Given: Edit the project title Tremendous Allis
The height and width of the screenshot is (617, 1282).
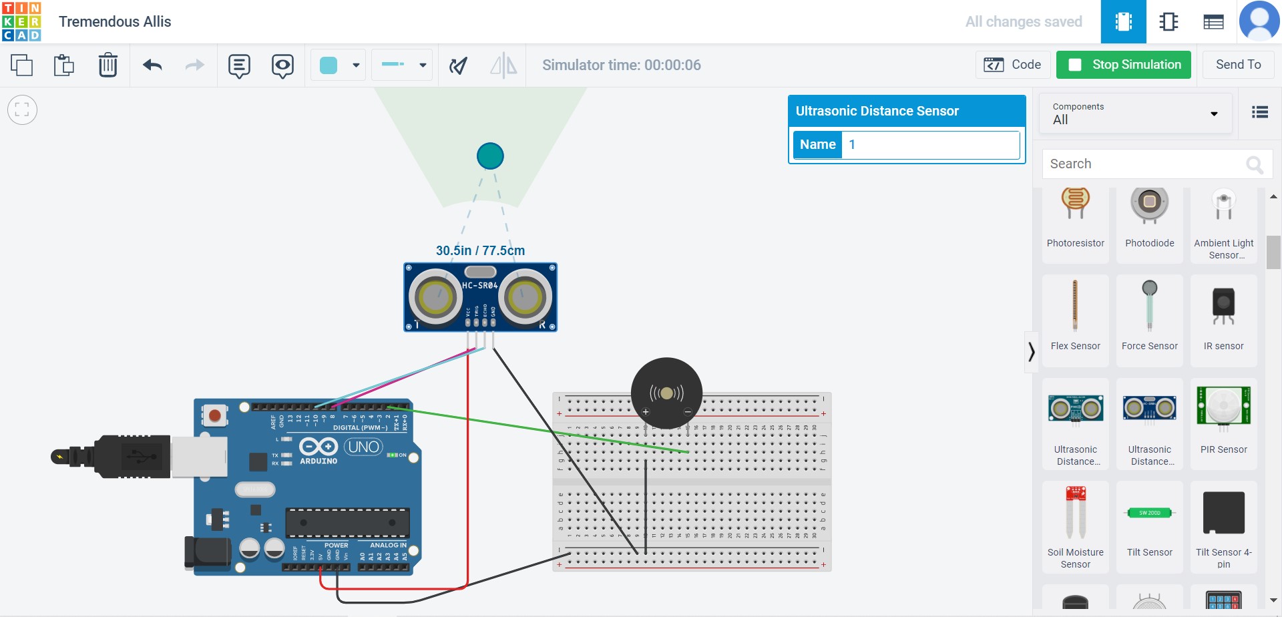Looking at the screenshot, I should pyautogui.click(x=115, y=21).
